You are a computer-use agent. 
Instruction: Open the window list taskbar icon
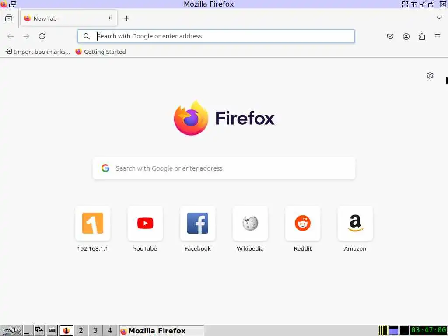(x=39, y=331)
